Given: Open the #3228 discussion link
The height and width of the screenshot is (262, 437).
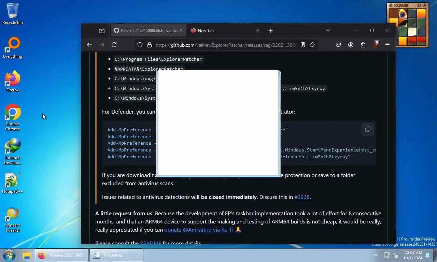Looking at the screenshot, I should [x=302, y=197].
